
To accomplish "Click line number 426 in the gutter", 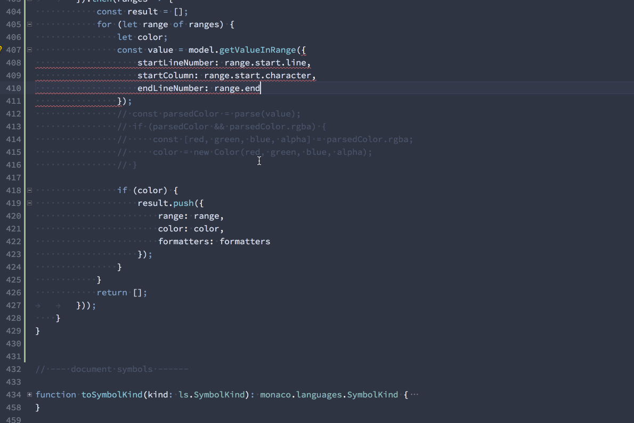I will tap(13, 292).
